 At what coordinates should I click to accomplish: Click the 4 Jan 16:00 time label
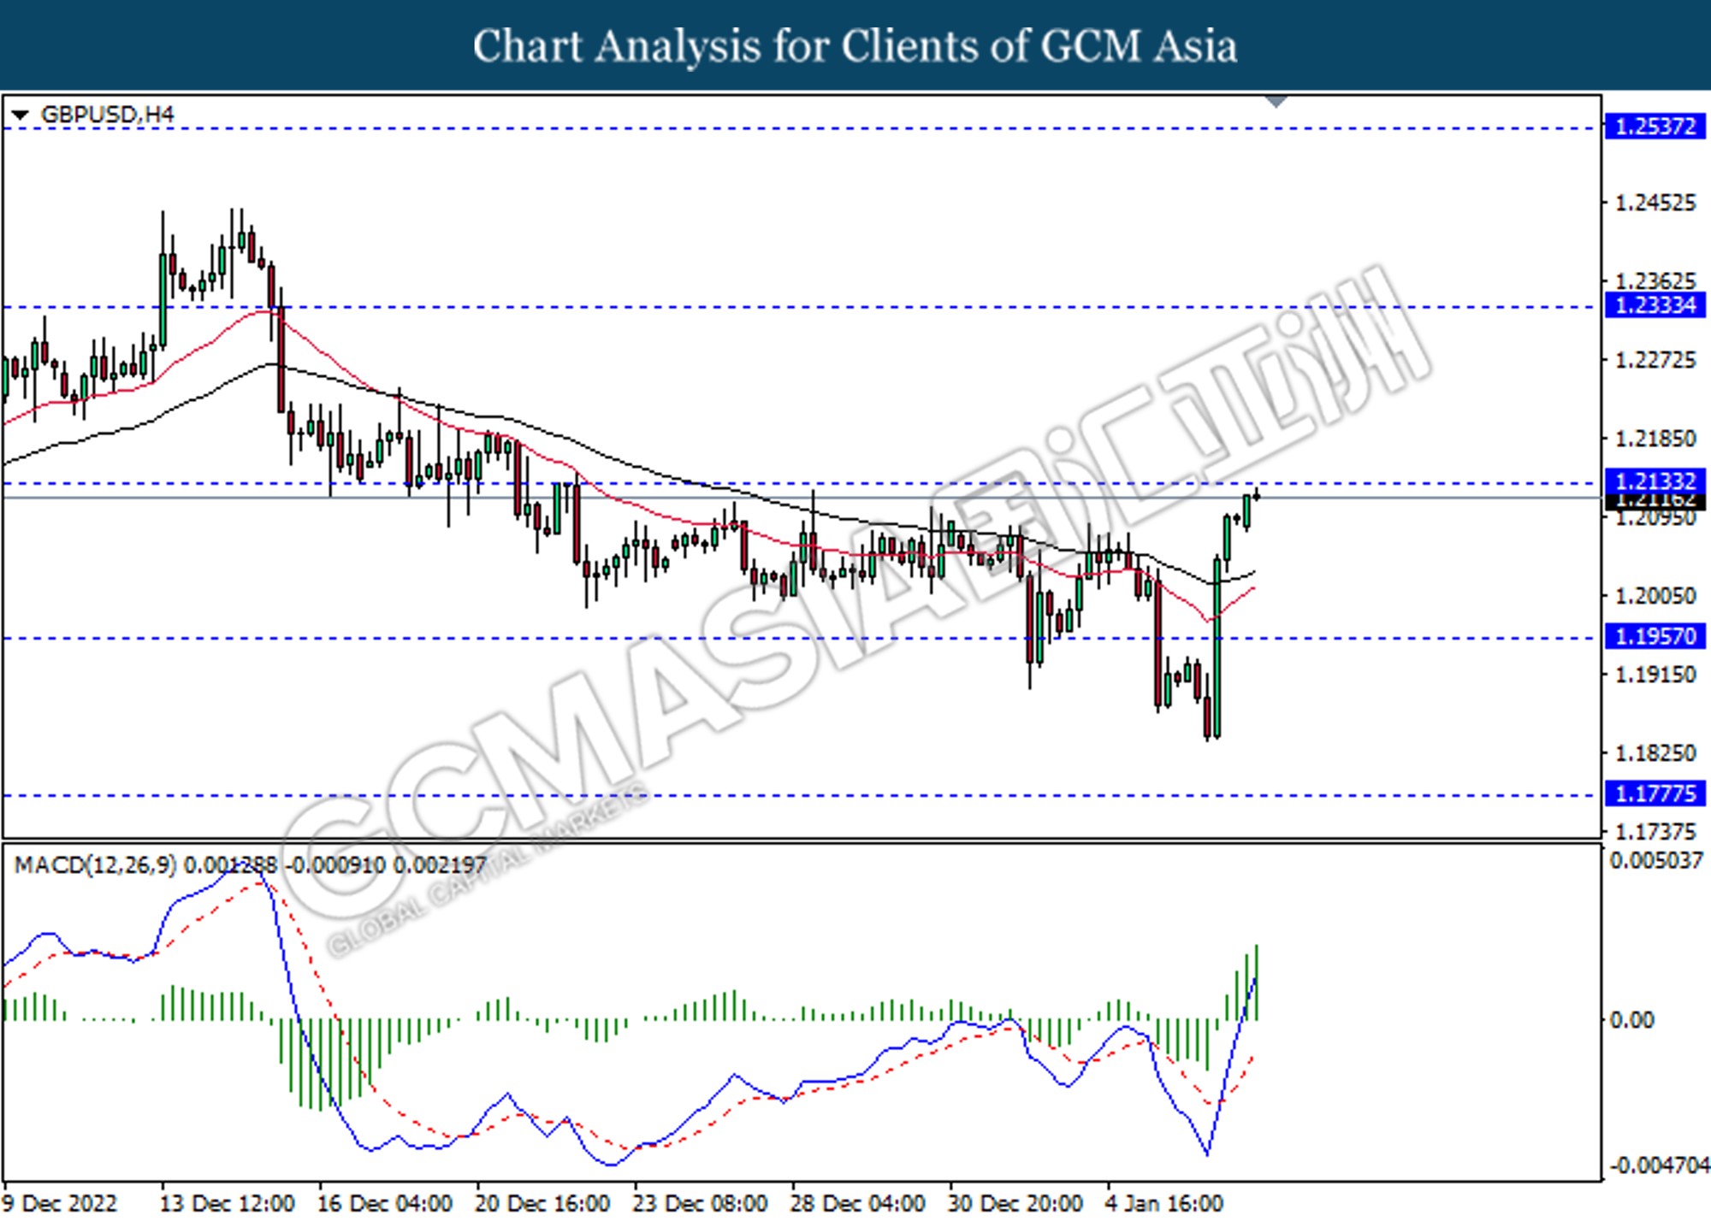tap(1165, 1203)
